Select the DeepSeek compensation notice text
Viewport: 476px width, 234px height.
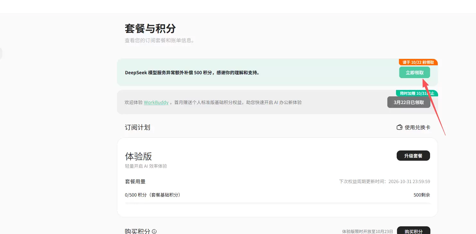(x=192, y=73)
